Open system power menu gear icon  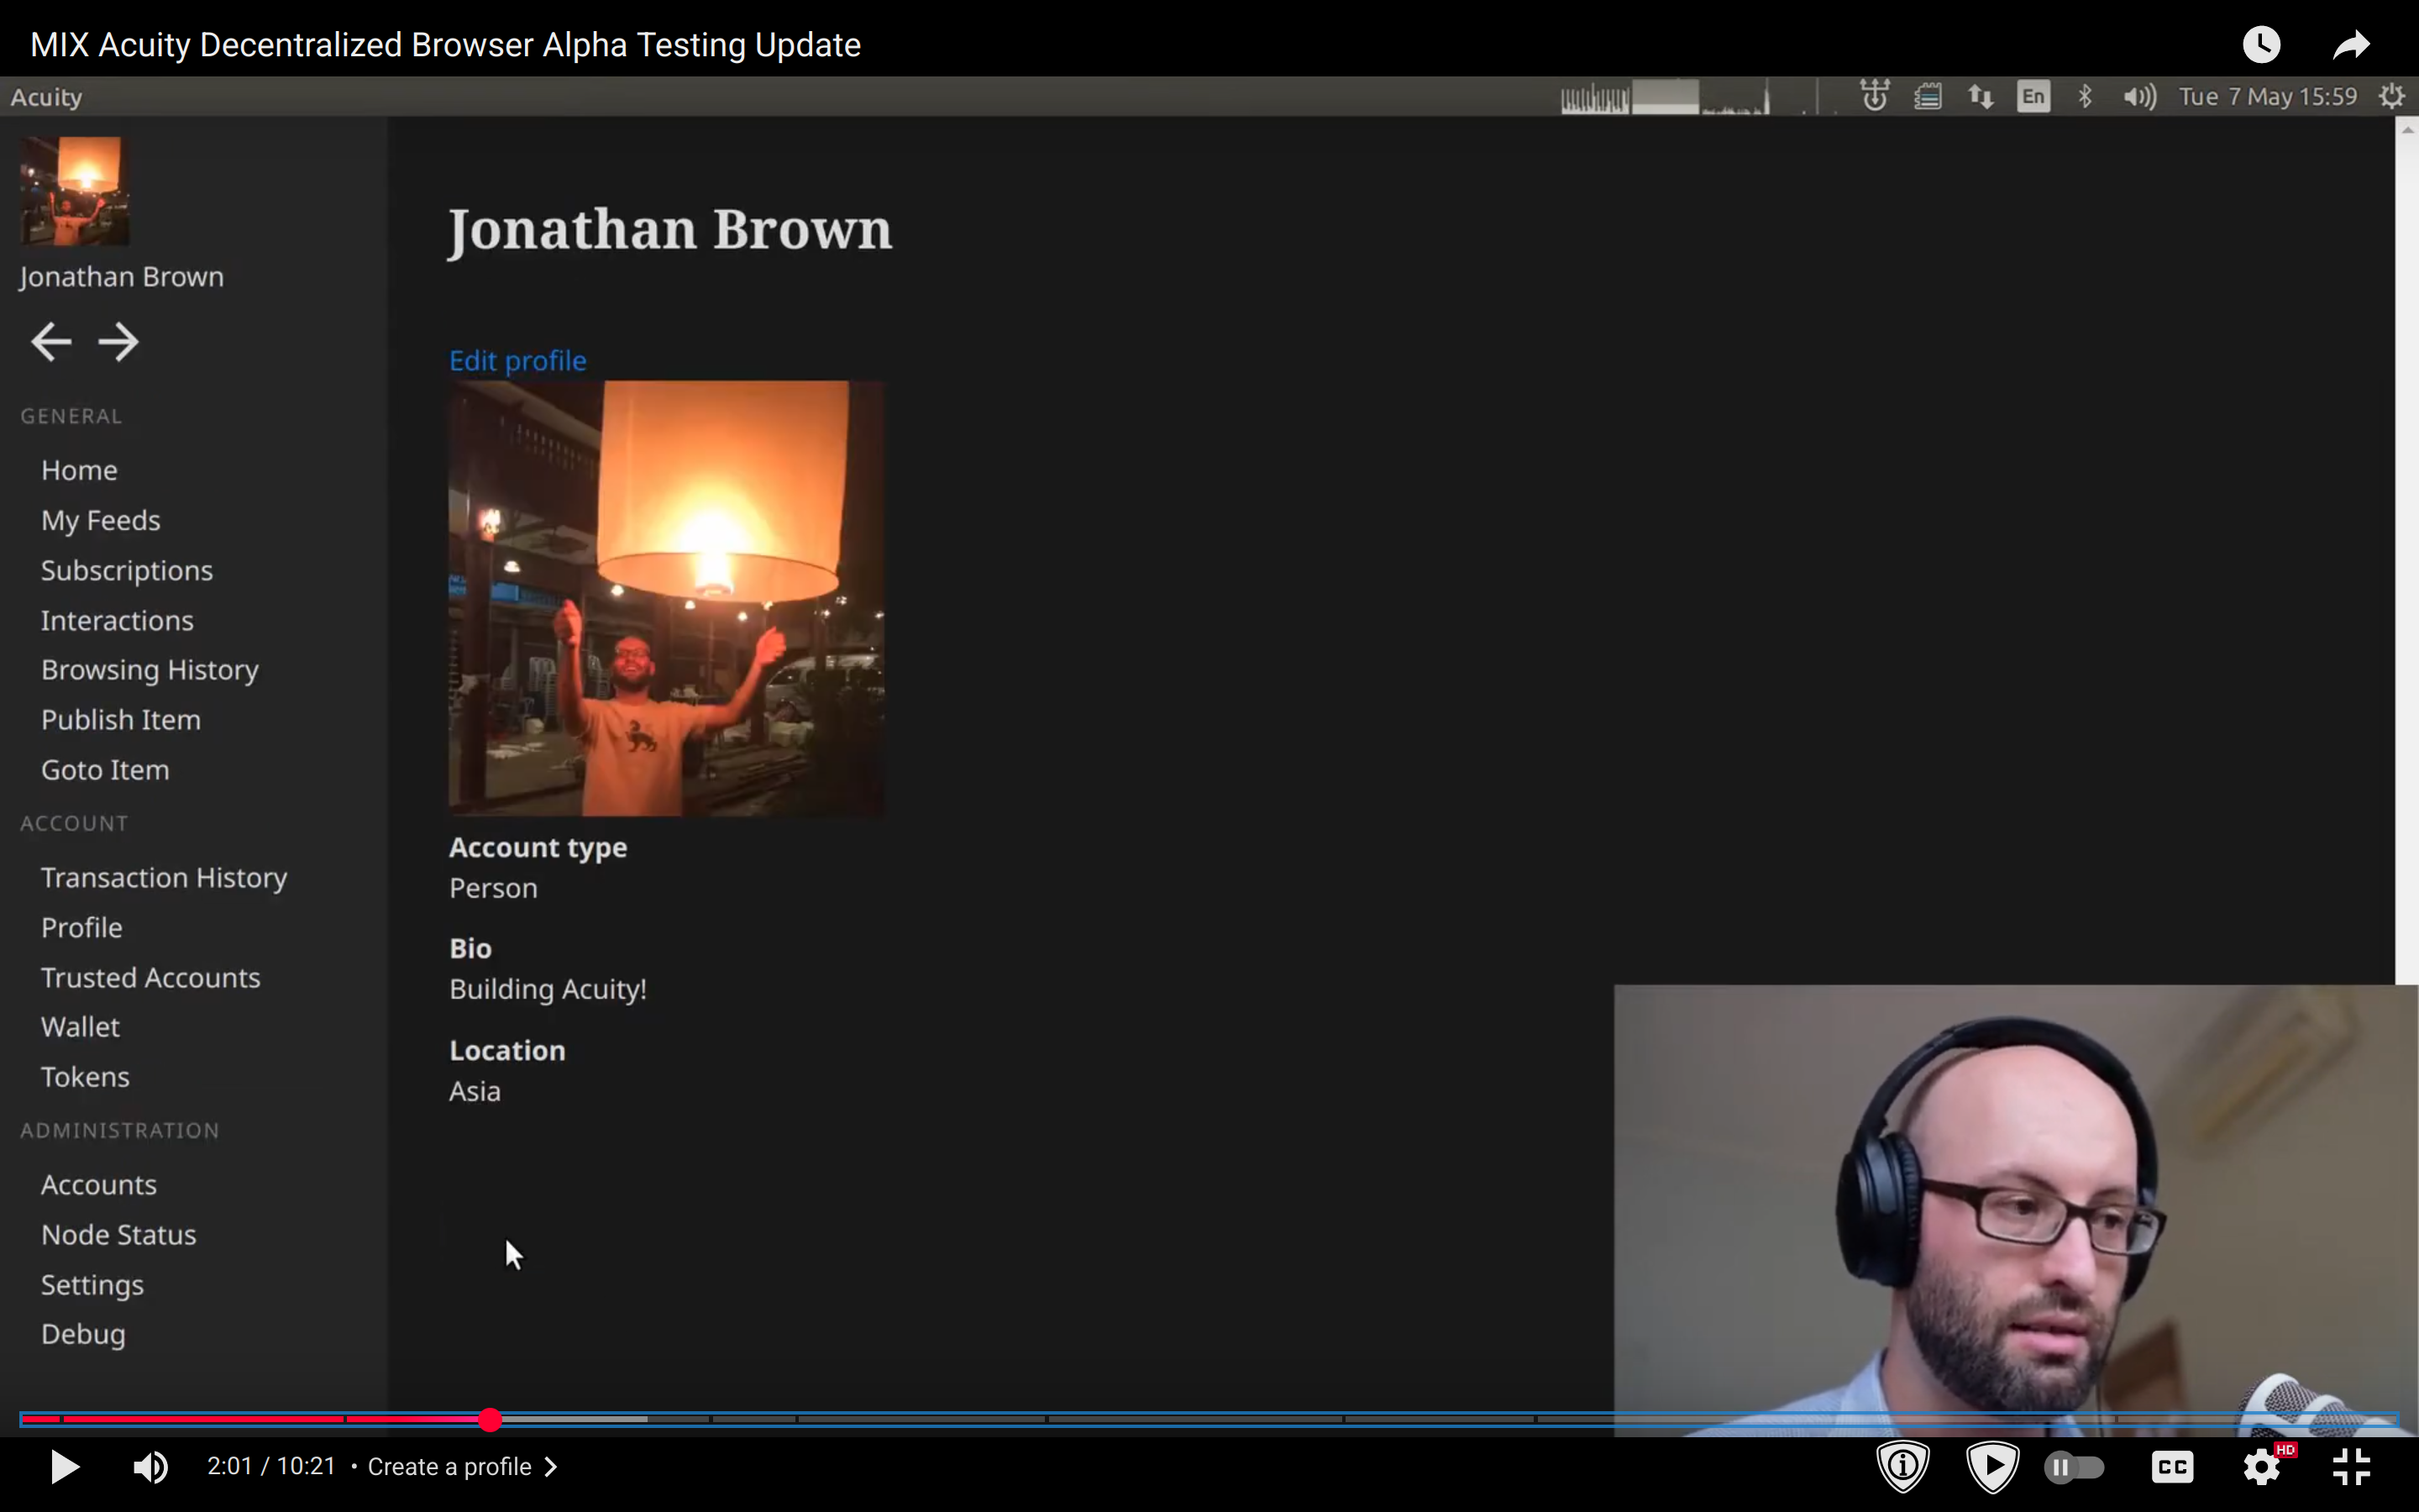2391,97
